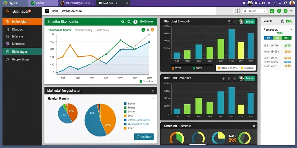Open the dropdown arrow next to the green toolbar circles
Viewport: 297px width, 148px height.
pos(291,11)
